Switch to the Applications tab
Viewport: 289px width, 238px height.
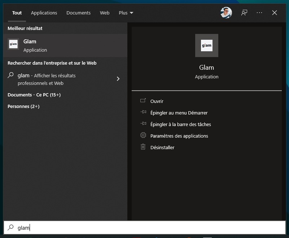pyautogui.click(x=44, y=13)
